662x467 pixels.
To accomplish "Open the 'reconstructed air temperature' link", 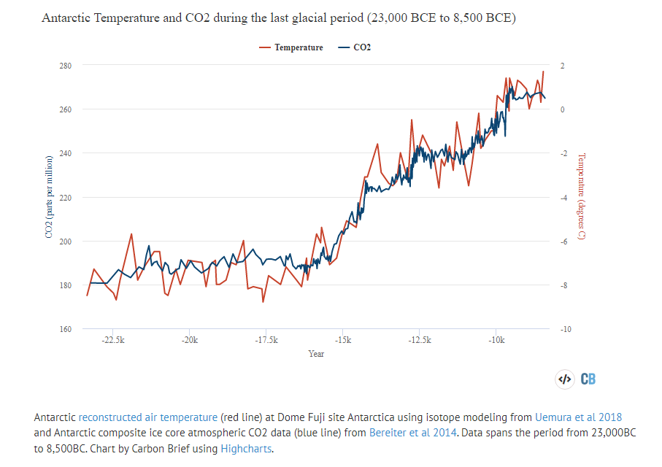I will pos(148,417).
